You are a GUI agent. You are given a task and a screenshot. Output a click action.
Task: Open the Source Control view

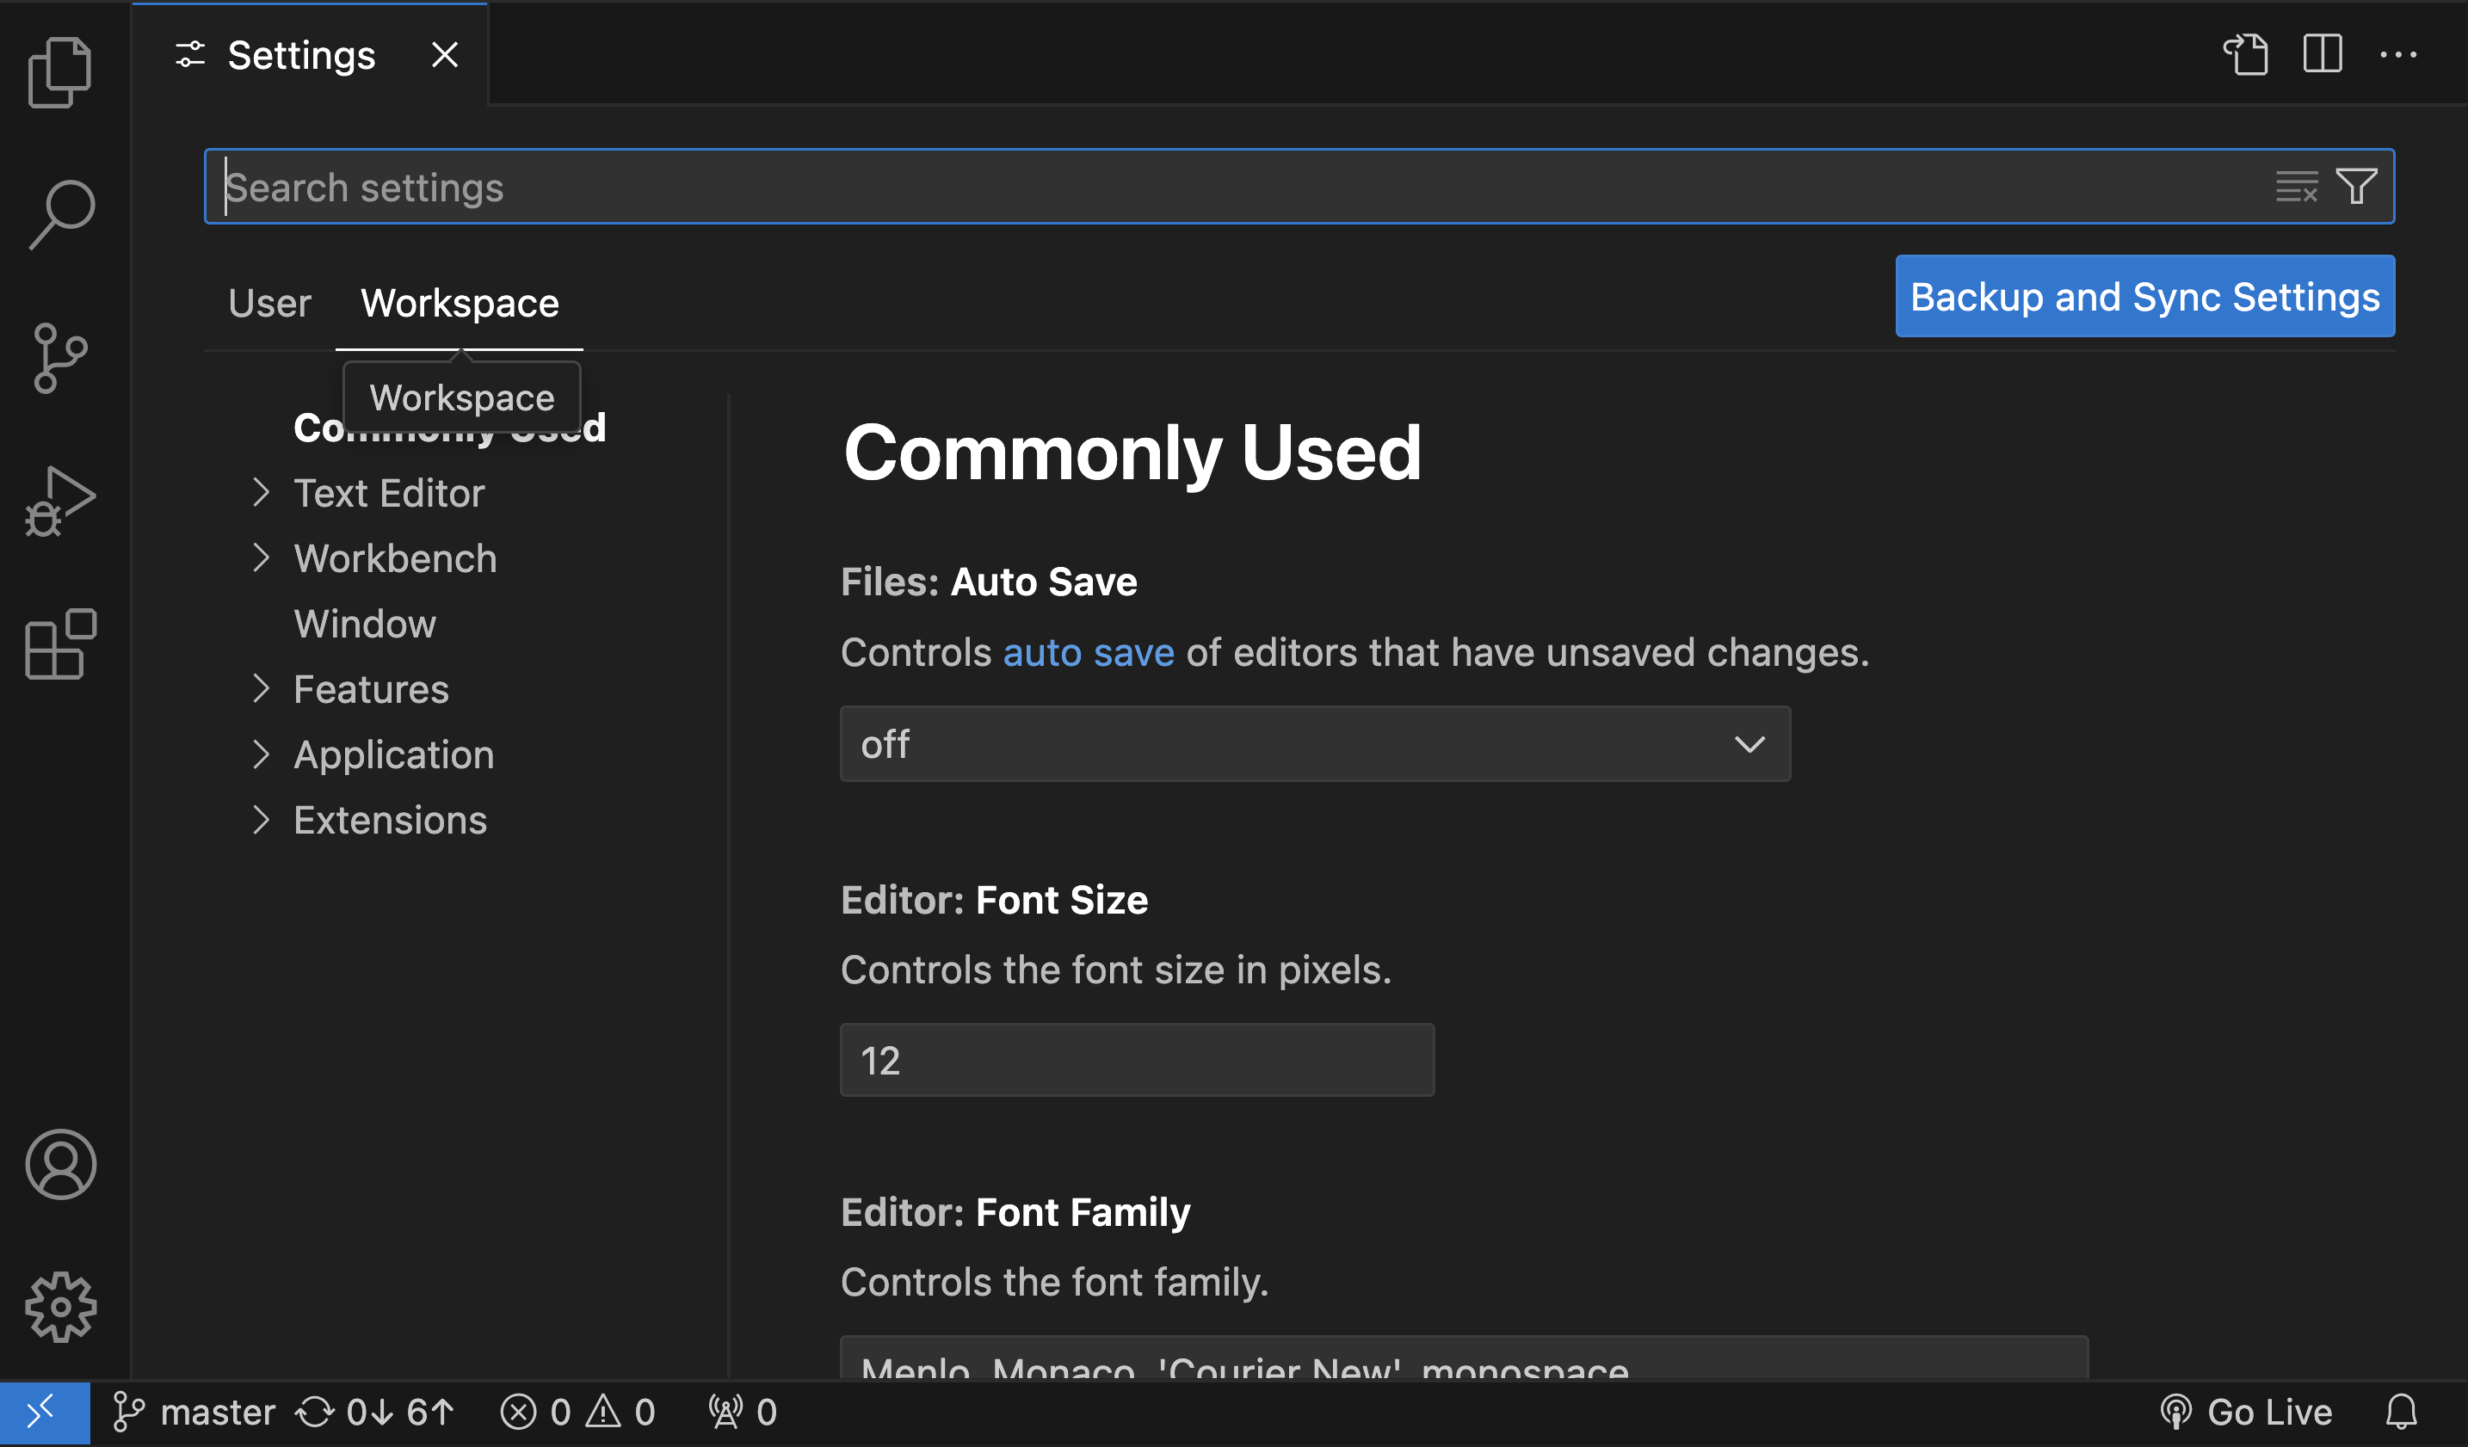coord(61,357)
